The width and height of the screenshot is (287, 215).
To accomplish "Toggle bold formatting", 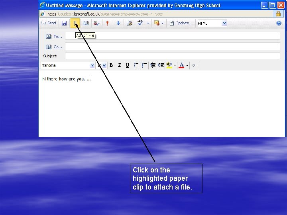I will pos(111,65).
